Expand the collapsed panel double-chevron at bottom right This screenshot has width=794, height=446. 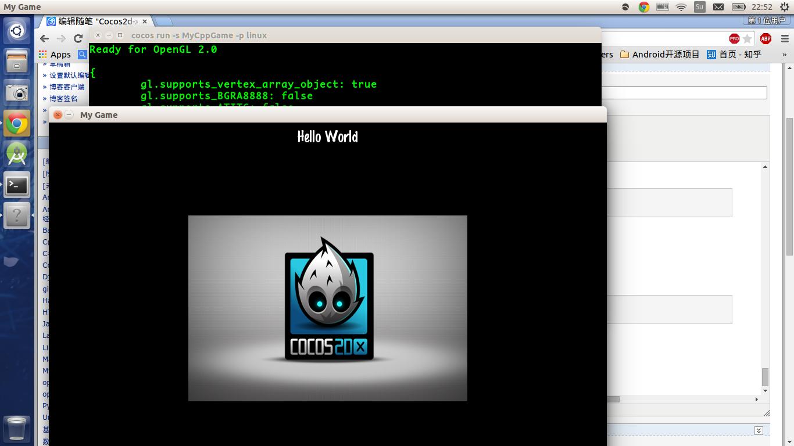coord(759,430)
